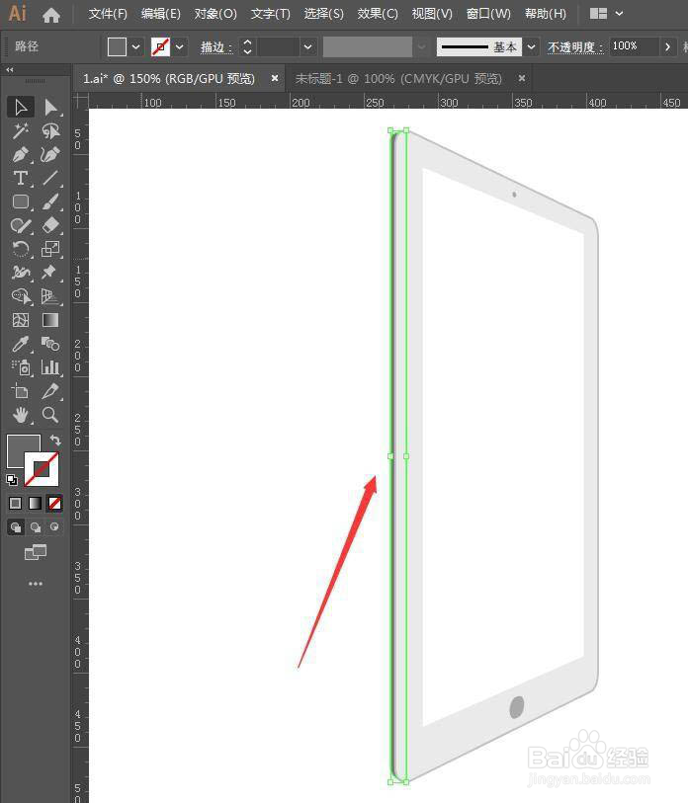Activate the Type tool
Screen dimensions: 688x803
tap(21, 178)
